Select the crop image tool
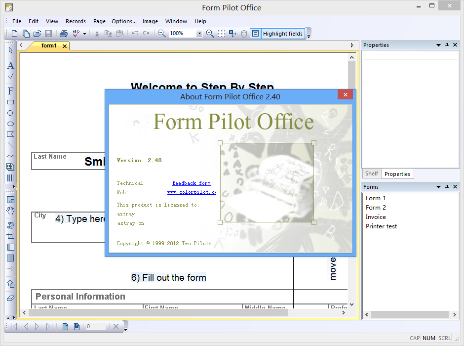The height and width of the screenshot is (346, 464). click(x=11, y=236)
